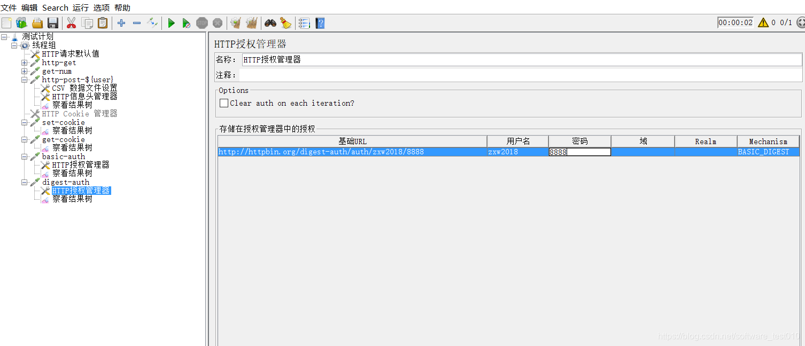Click the gear icon at toolbar end
The image size is (805, 346).
tap(800, 22)
